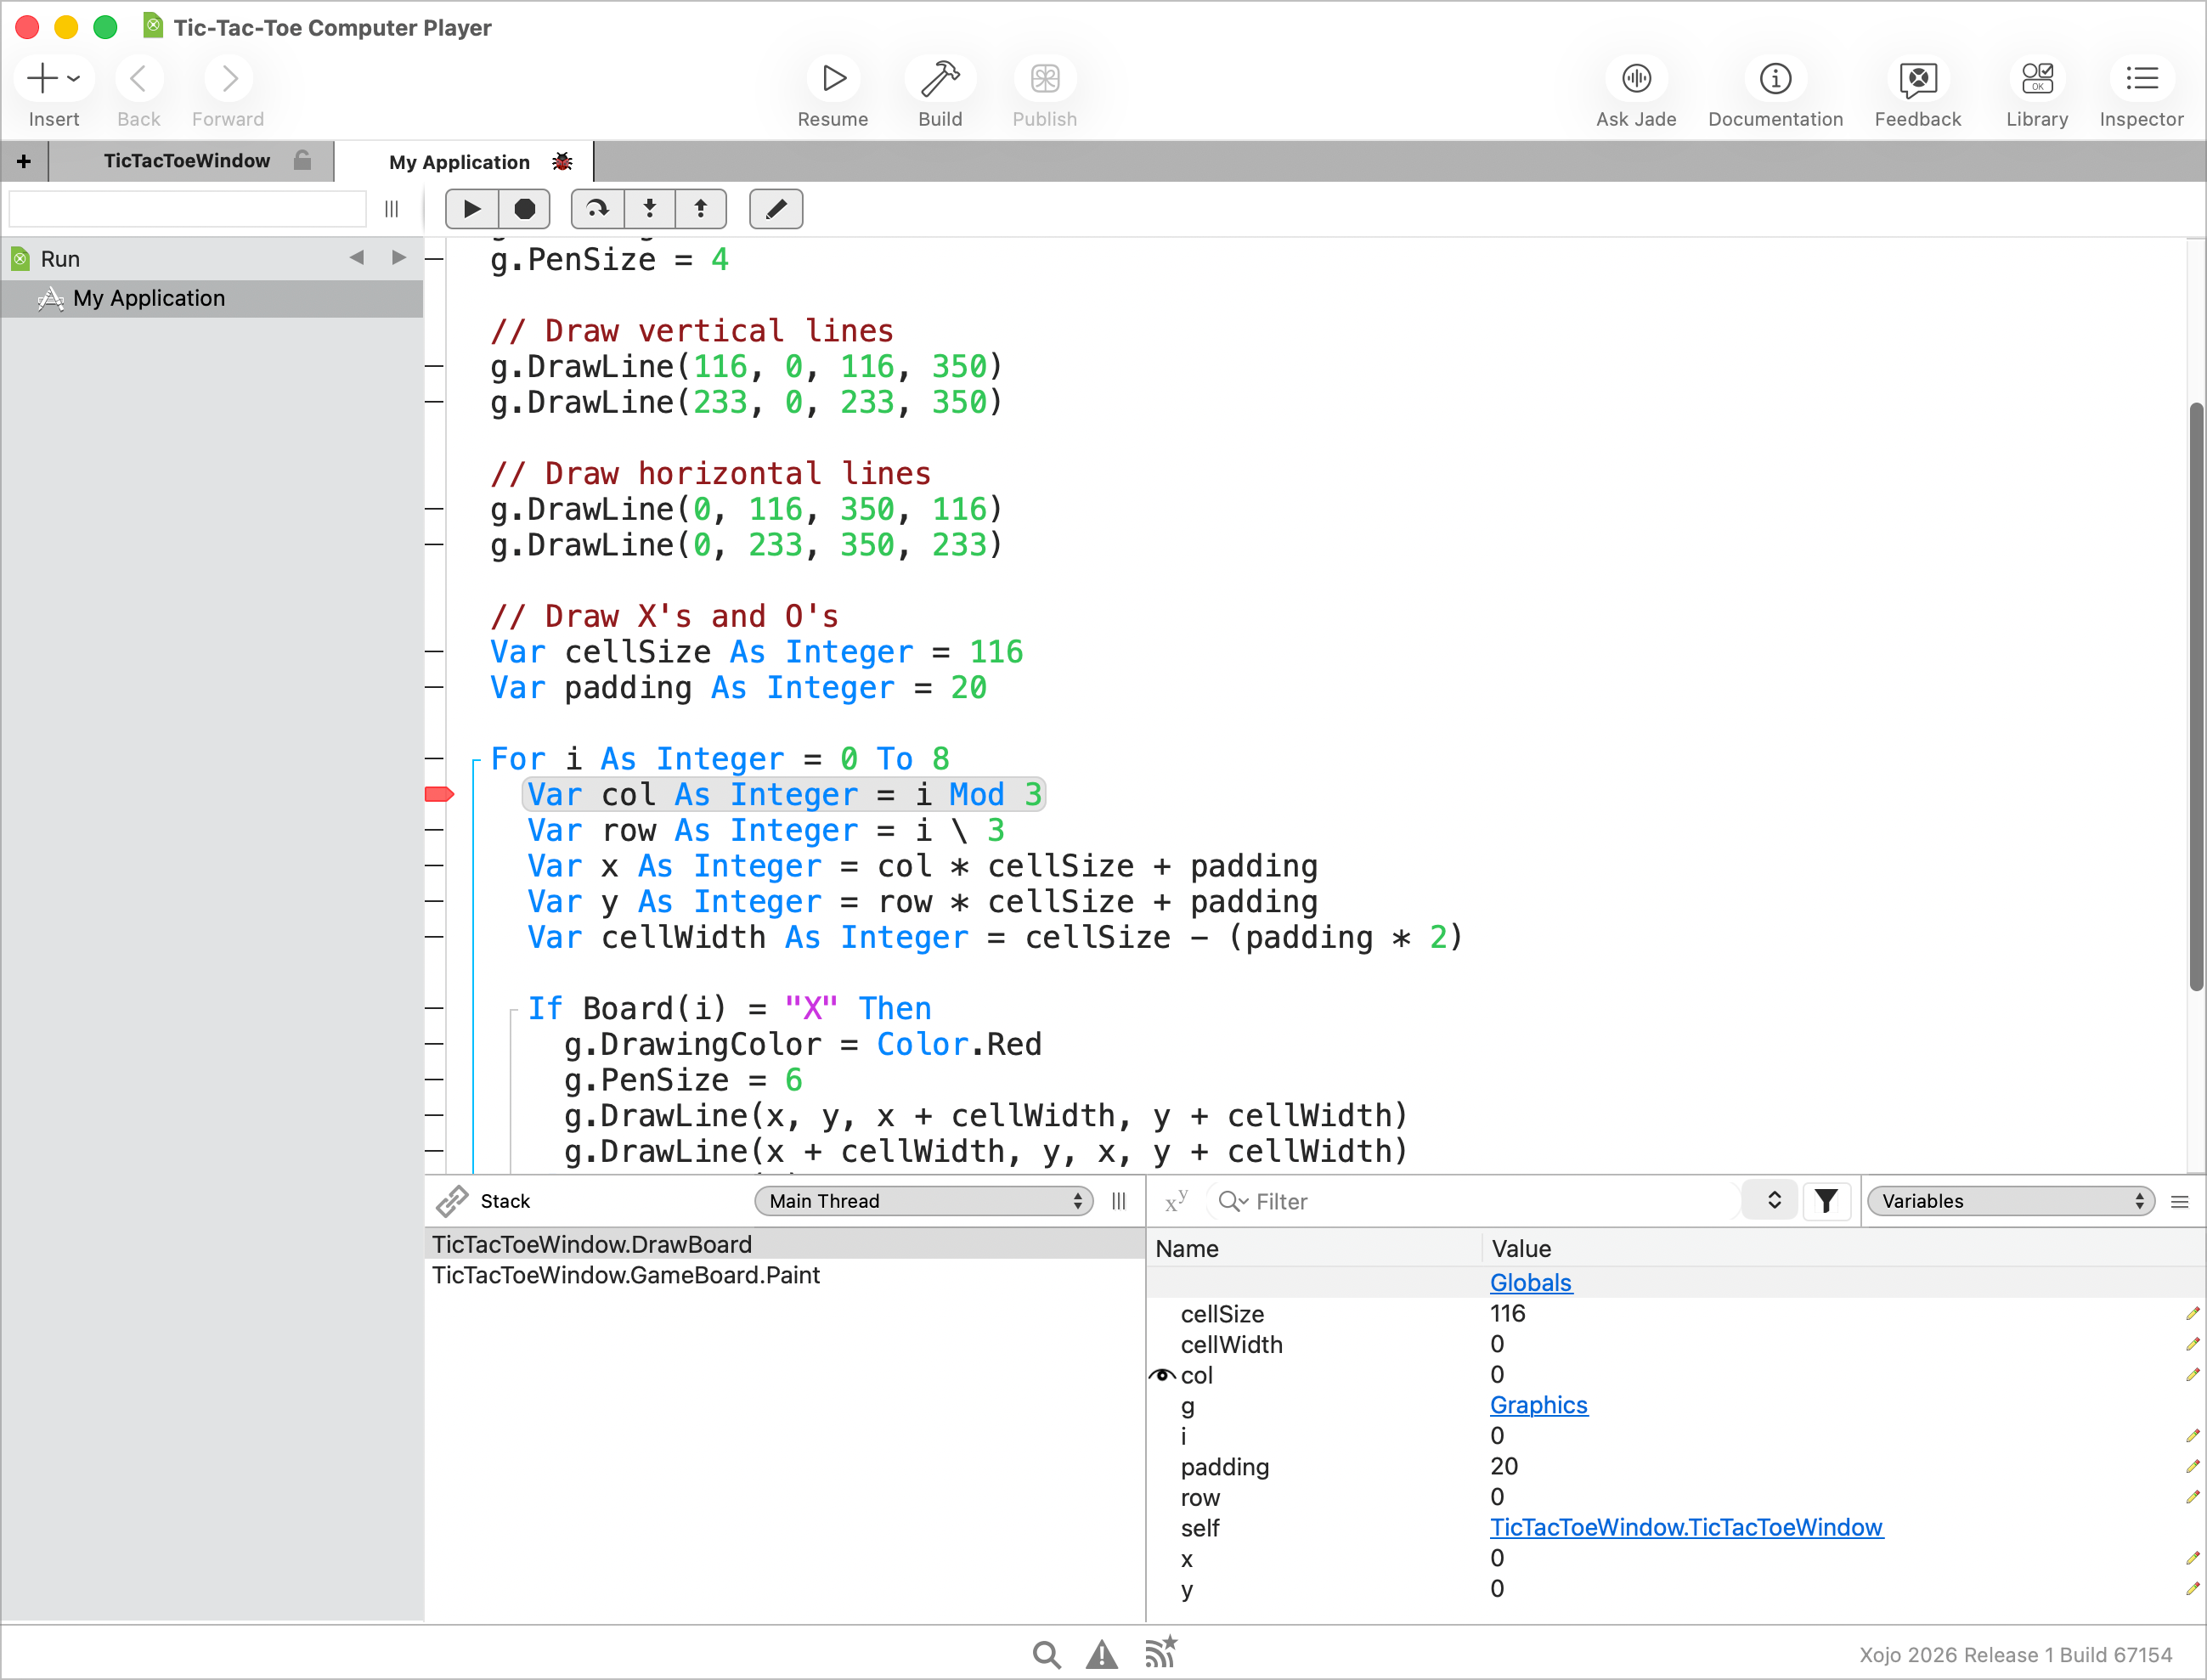The width and height of the screenshot is (2207, 1680).
Task: Open the Main Thread dropdown
Action: (x=924, y=1201)
